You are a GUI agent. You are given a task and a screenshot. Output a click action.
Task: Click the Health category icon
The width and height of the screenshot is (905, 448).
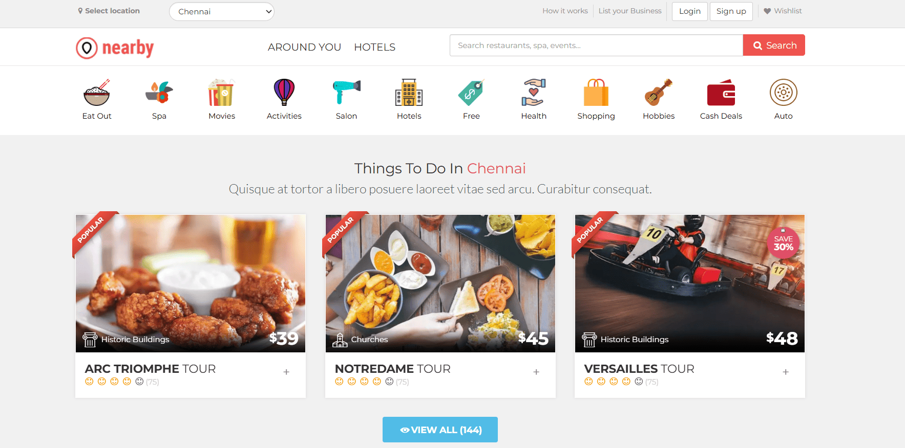click(534, 93)
